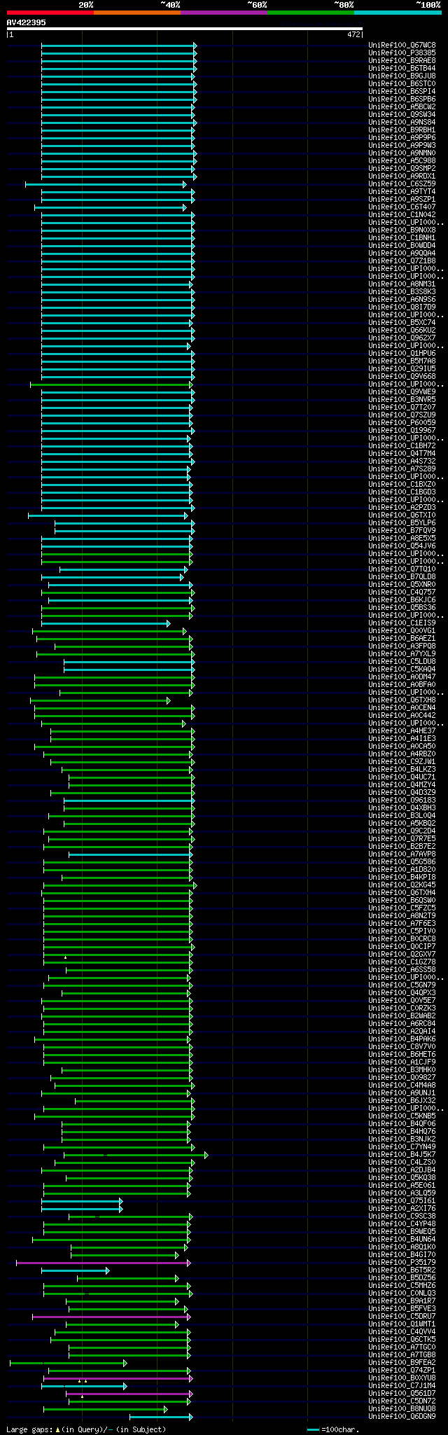Image resolution: width=448 pixels, height=1435 pixels.
Task: Select the UniRef100_B6T5R2 label
Action: pos(402,1270)
